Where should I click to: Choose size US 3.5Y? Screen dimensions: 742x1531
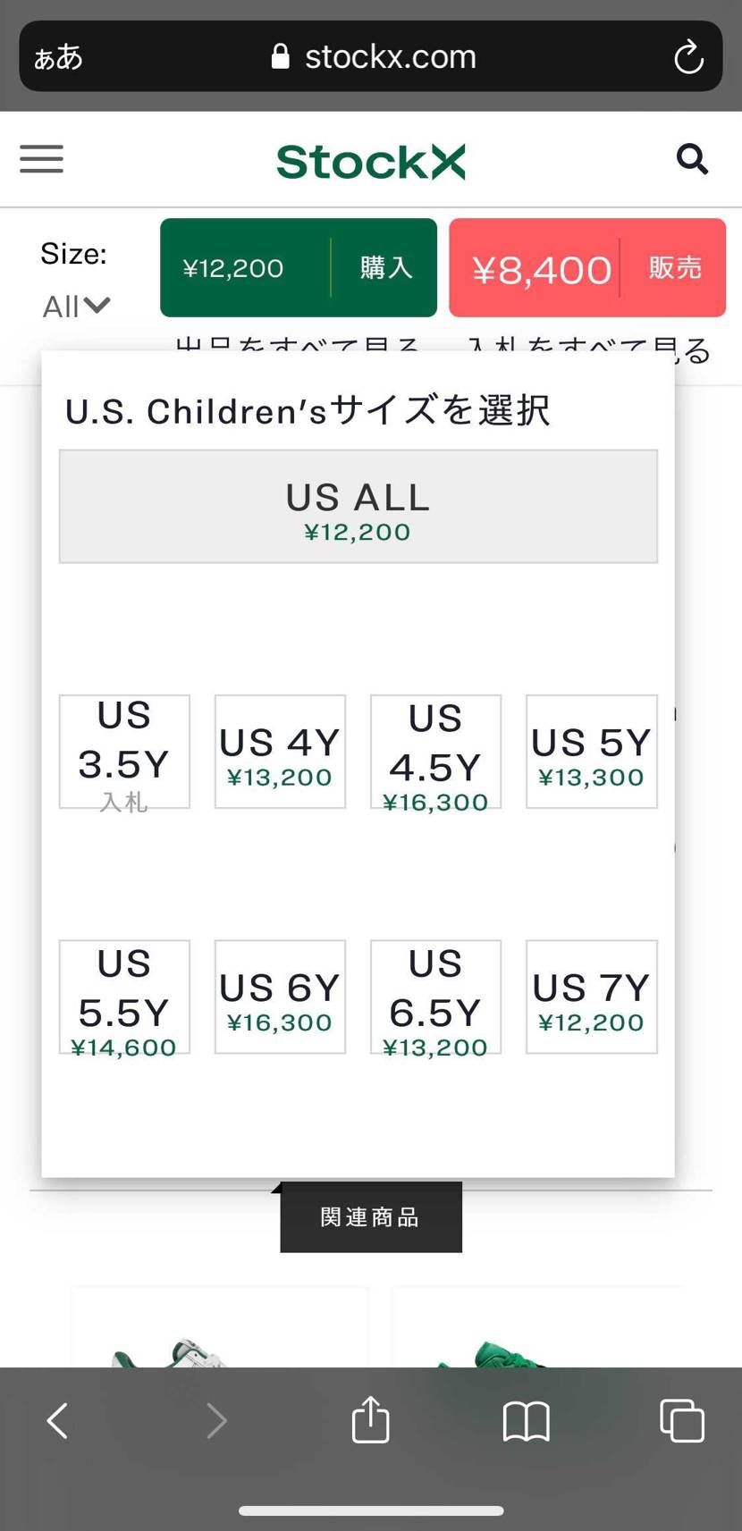tap(124, 752)
